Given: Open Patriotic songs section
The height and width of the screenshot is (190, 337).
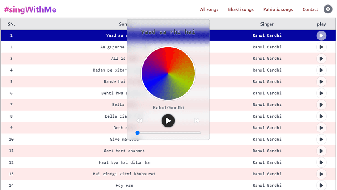Looking at the screenshot, I should click(278, 9).
